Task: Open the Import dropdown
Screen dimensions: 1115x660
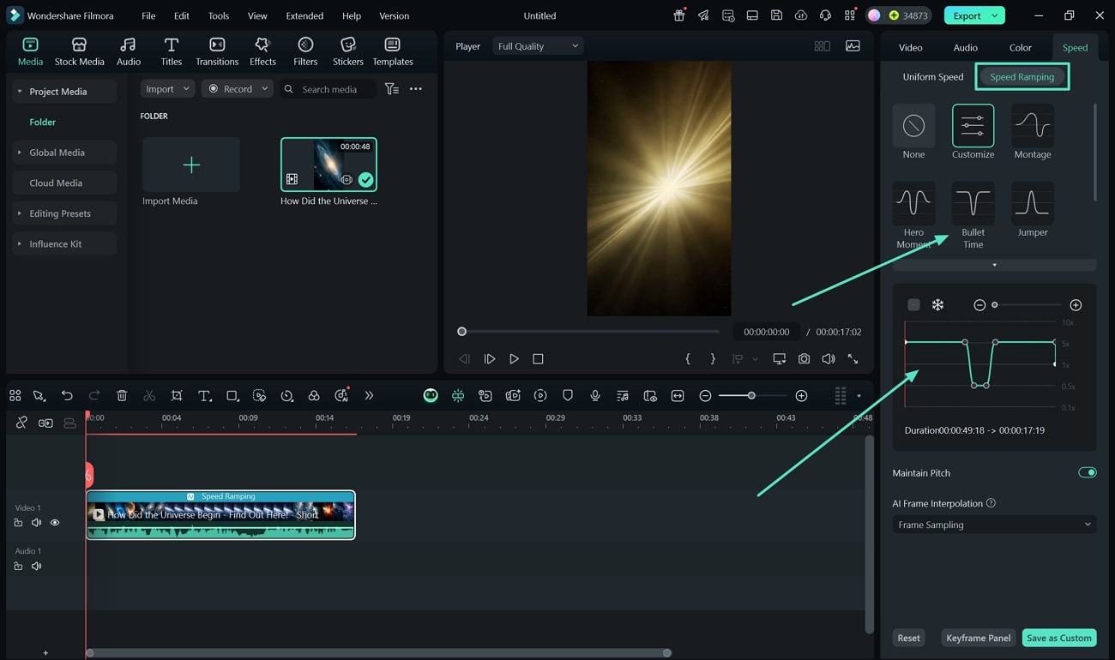Action: click(167, 89)
